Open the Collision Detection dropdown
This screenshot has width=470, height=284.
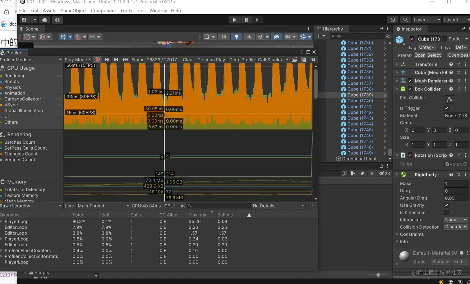click(456, 227)
